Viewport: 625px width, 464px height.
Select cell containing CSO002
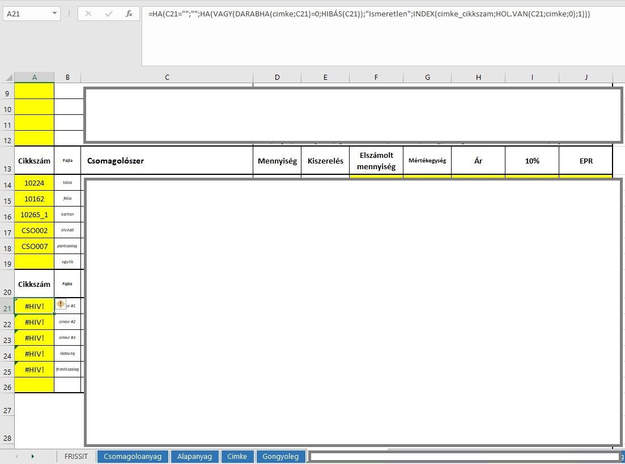[x=34, y=230]
